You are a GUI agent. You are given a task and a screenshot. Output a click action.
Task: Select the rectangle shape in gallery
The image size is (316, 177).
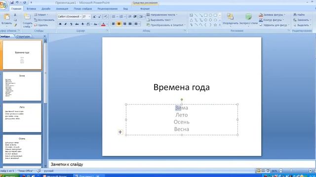[x=205, y=15]
